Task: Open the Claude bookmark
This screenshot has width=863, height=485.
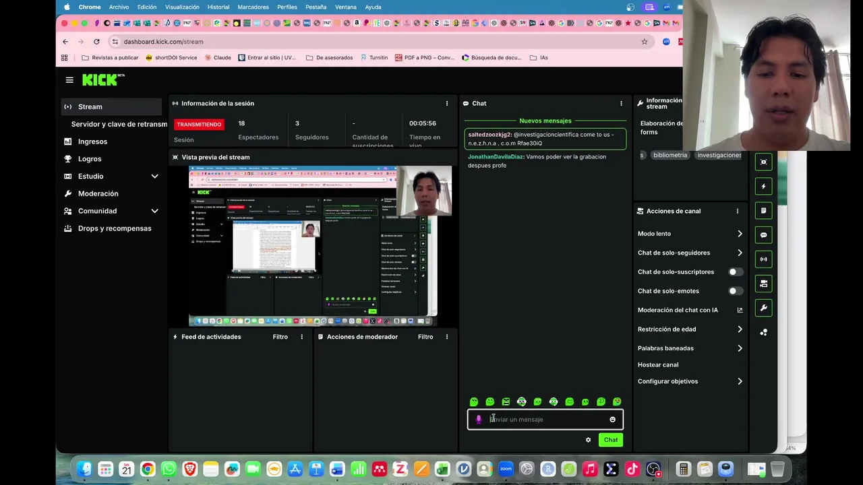Action: [x=218, y=58]
